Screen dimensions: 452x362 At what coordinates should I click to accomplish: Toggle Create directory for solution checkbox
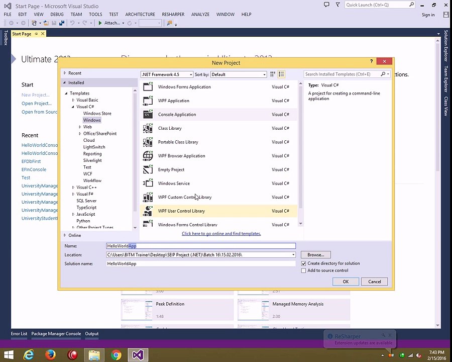click(303, 263)
